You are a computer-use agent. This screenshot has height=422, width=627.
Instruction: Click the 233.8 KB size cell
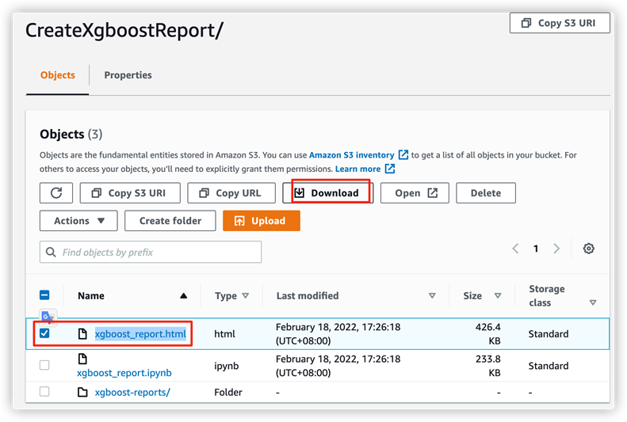coord(487,366)
